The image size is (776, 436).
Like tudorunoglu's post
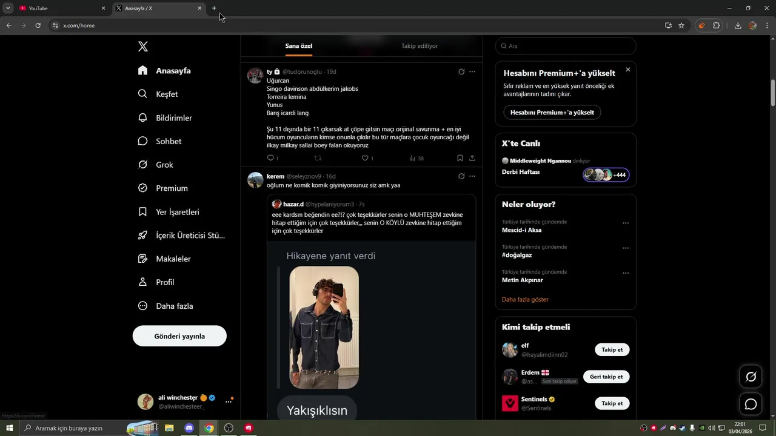coord(367,158)
